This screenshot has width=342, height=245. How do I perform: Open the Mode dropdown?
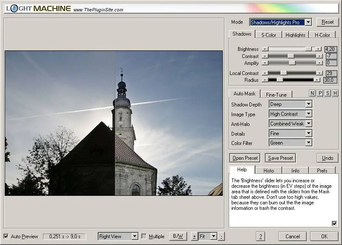coord(308,22)
